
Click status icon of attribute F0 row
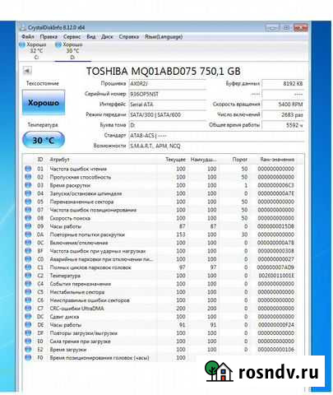(x=28, y=358)
